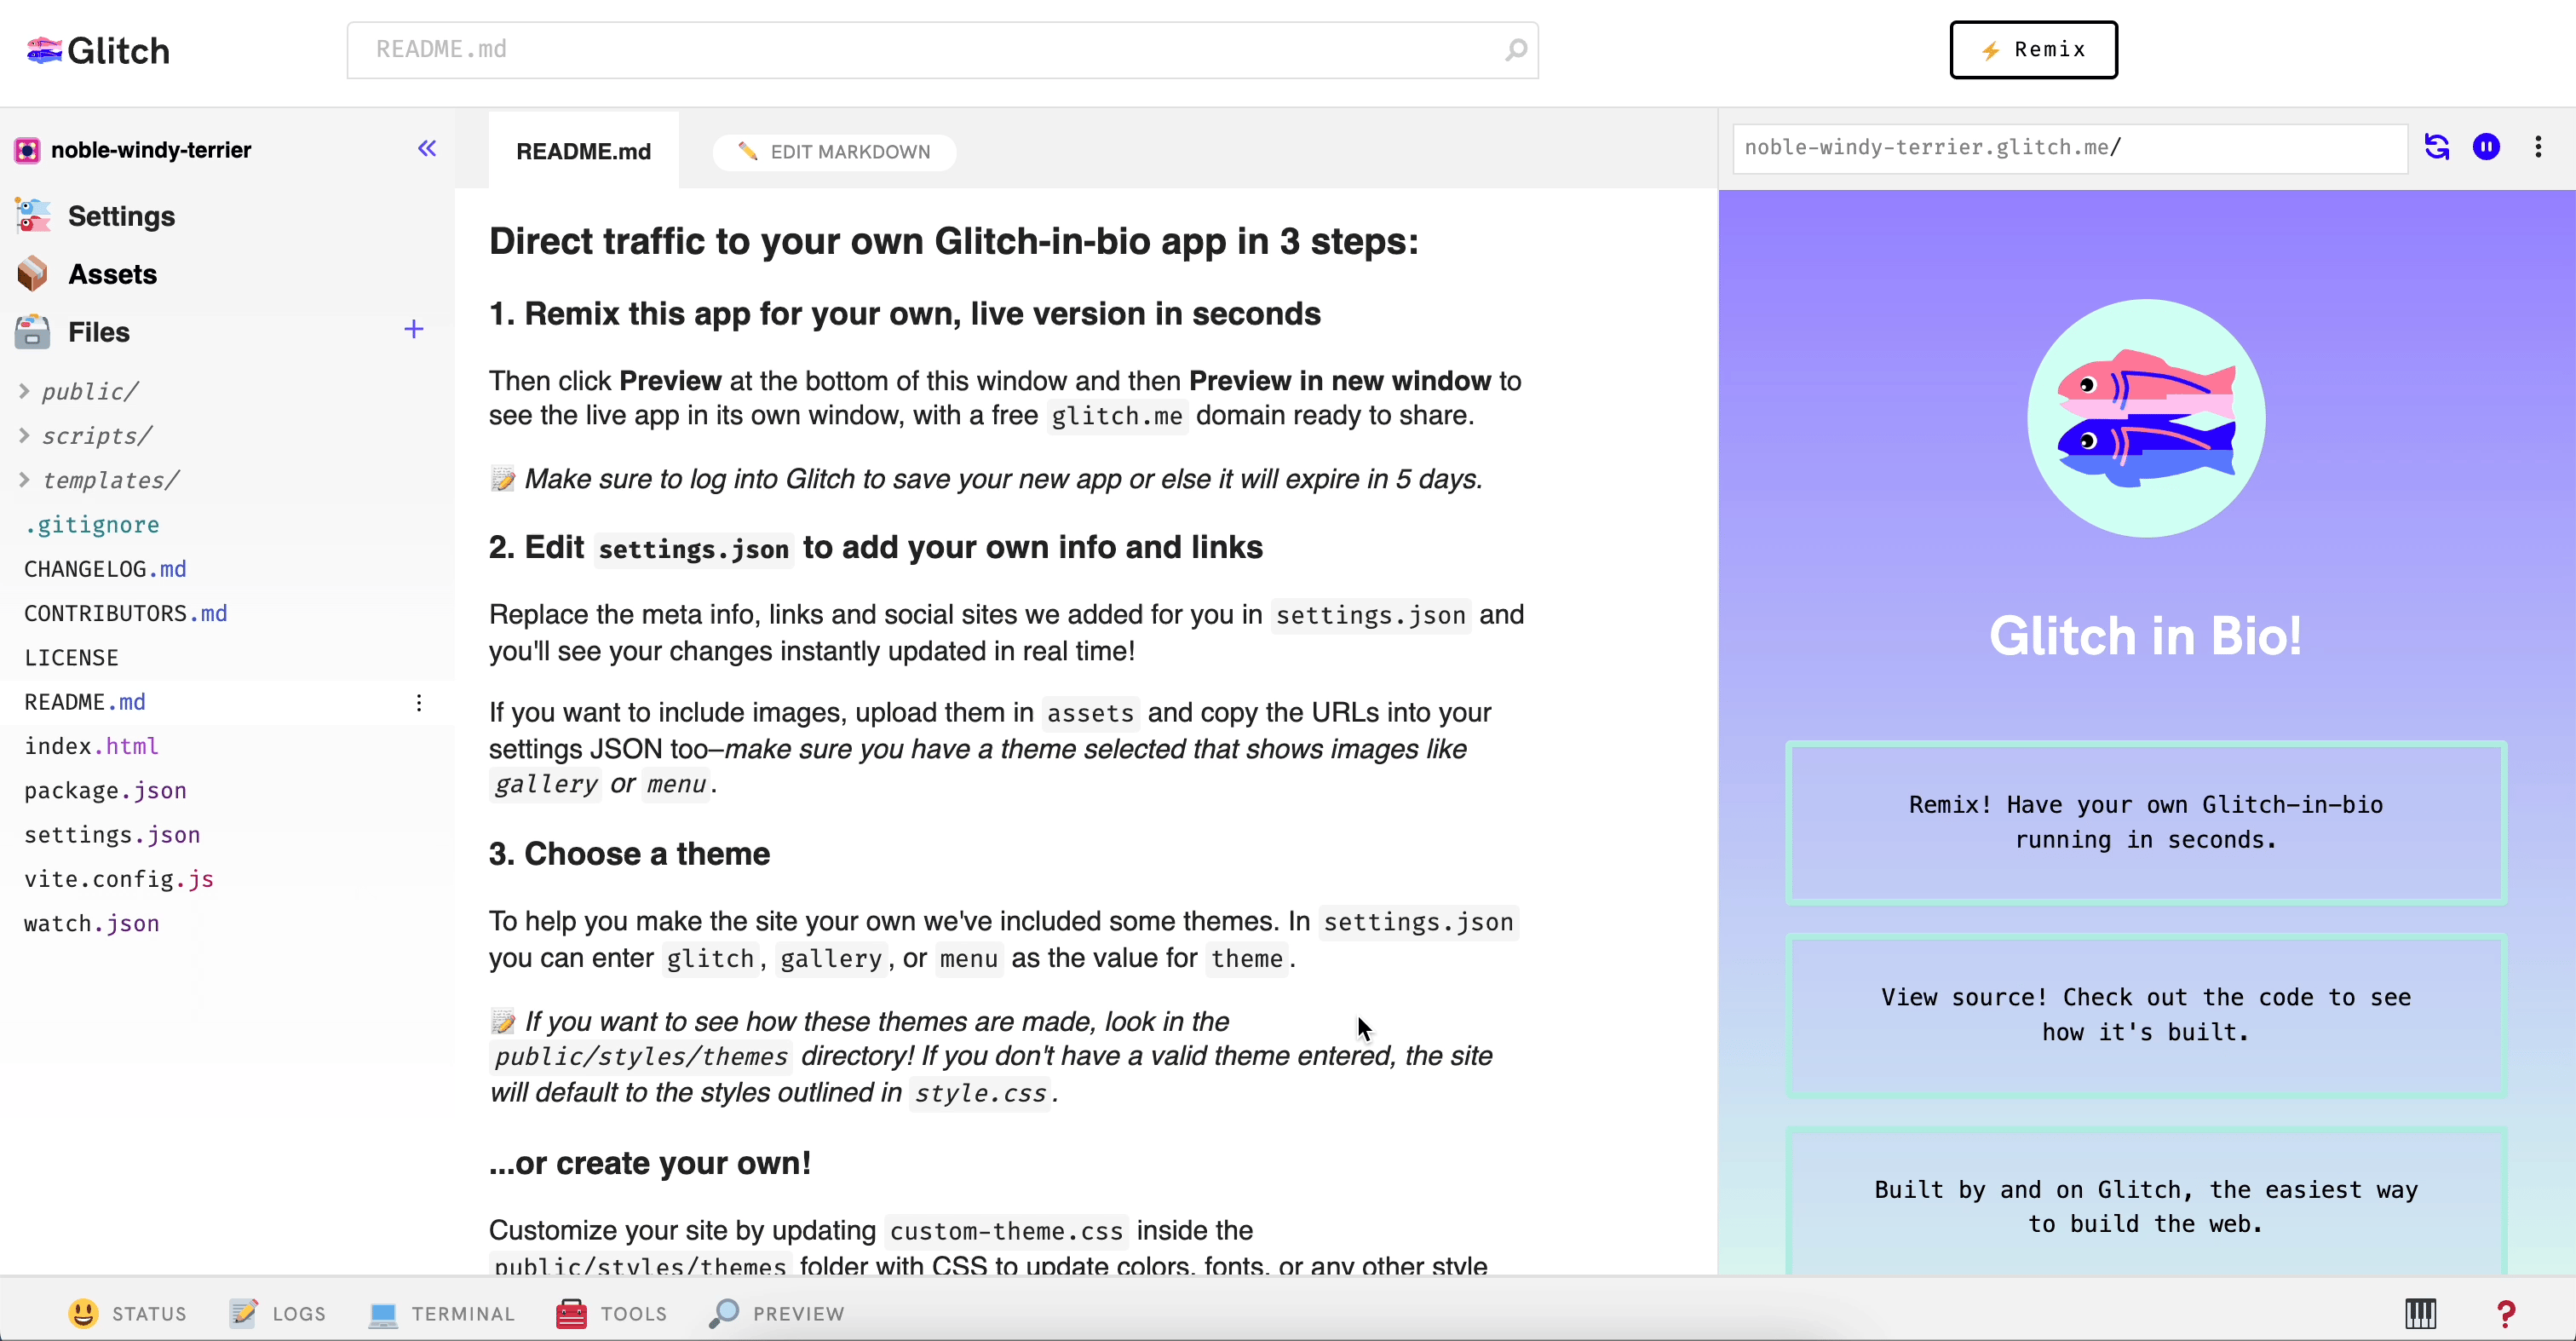Click the Remix button
This screenshot has height=1341, width=2576.
(2034, 49)
